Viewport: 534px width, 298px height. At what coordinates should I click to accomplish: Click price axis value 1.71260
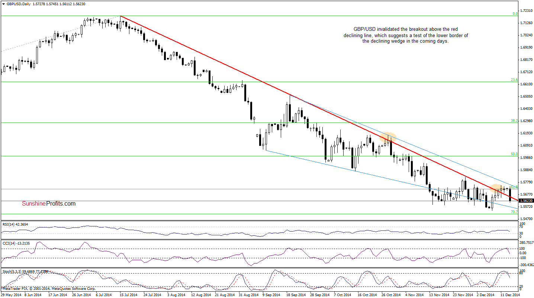point(526,23)
